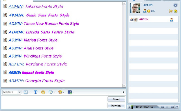Click the chat scrollbar down arrow
Screen dimensions: 181x111
124,86
